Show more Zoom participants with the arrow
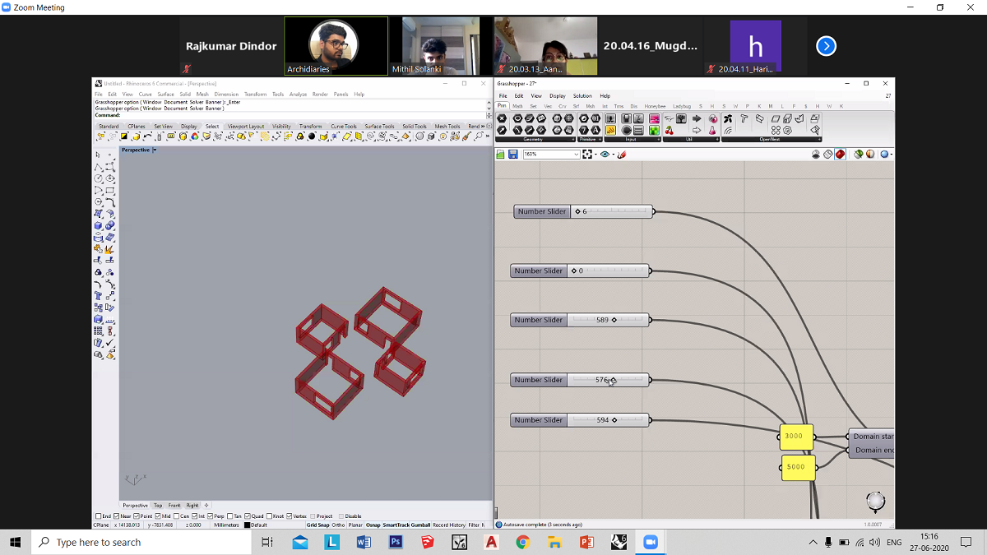Viewport: 987px width, 555px height. click(x=826, y=46)
